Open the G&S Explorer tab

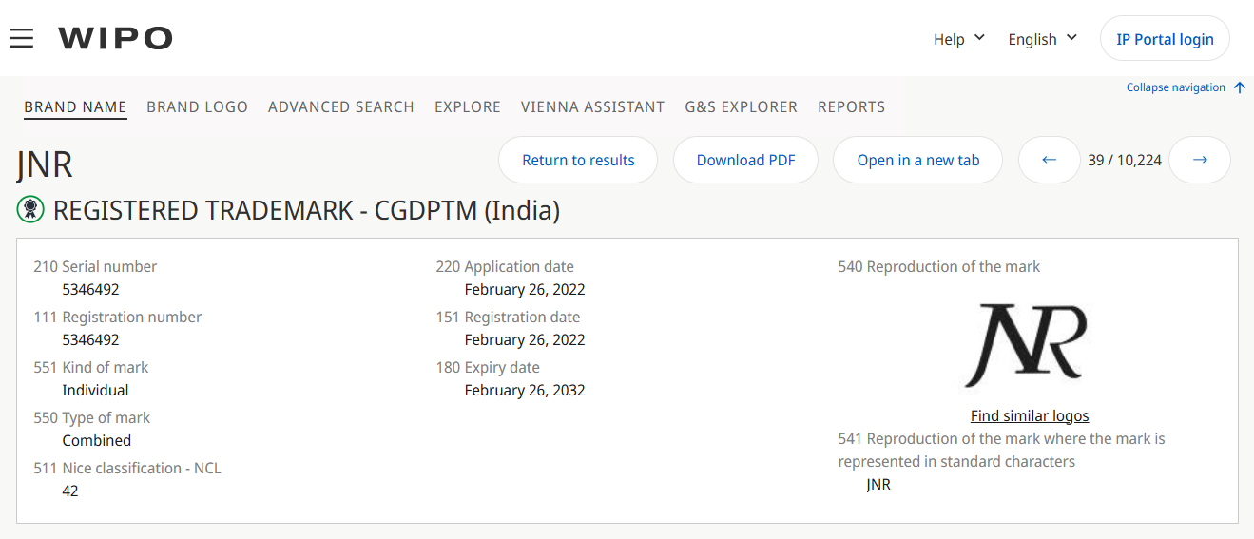tap(741, 106)
